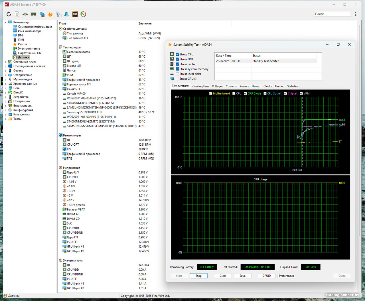Open the Report document icon
The height and width of the screenshot is (301, 365).
point(17,14)
